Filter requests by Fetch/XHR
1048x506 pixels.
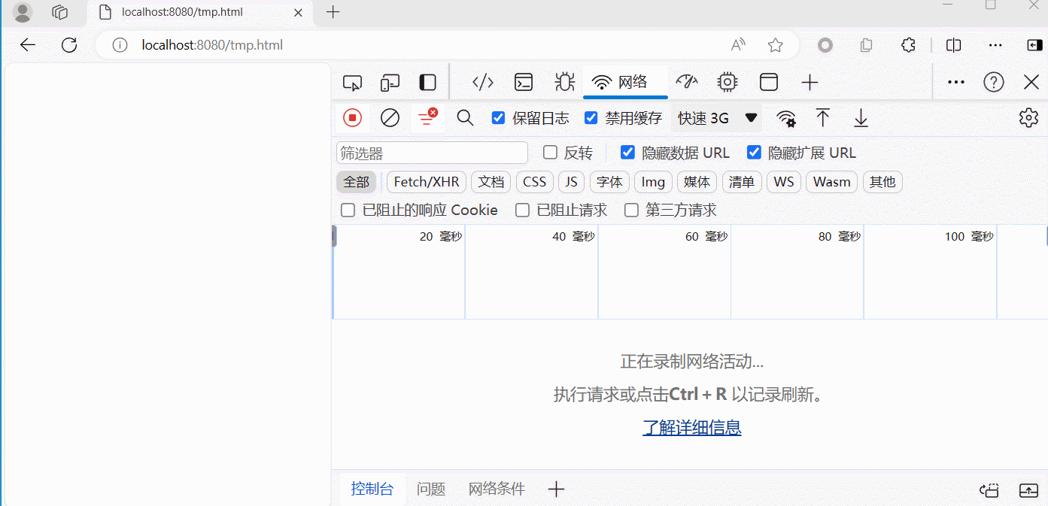(x=426, y=182)
